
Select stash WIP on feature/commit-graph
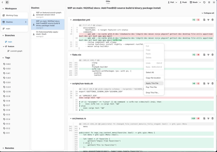(x=48, y=15)
